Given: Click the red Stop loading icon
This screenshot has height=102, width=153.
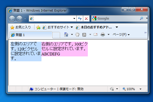Looking at the screenshot, I should pos(86,19).
